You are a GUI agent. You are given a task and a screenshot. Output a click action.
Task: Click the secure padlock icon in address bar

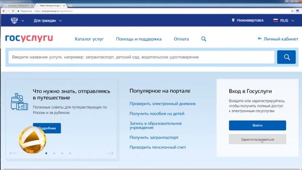tap(18, 11)
